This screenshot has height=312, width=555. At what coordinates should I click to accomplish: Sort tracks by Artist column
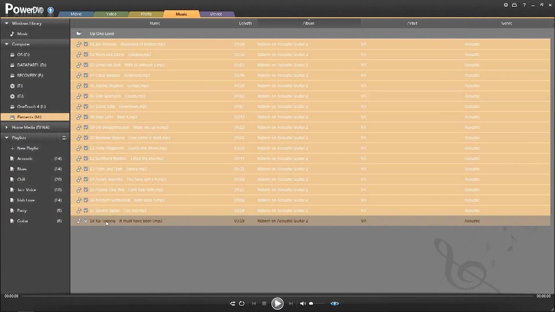[412, 23]
